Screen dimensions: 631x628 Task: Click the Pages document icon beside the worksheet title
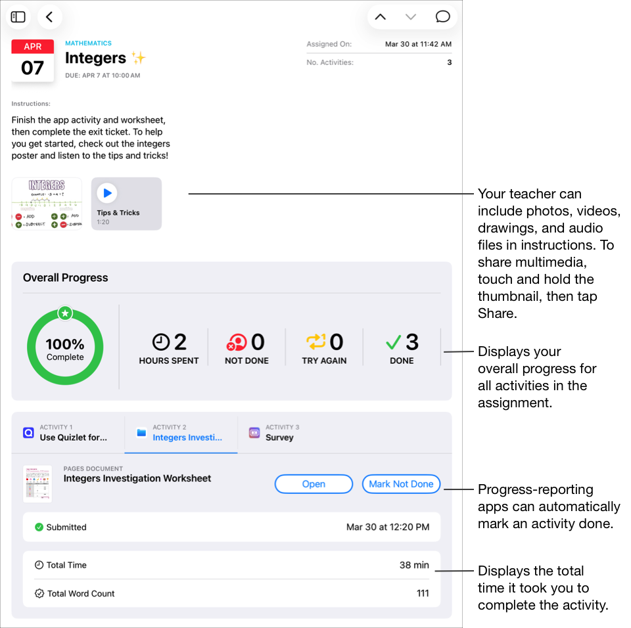click(37, 483)
